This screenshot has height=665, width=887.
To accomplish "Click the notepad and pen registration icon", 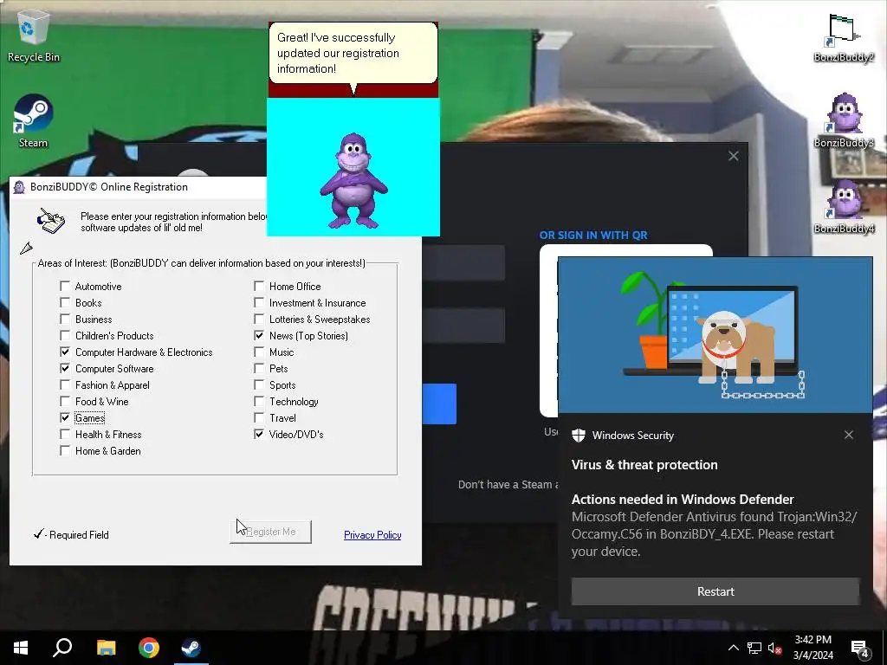I will tap(51, 221).
